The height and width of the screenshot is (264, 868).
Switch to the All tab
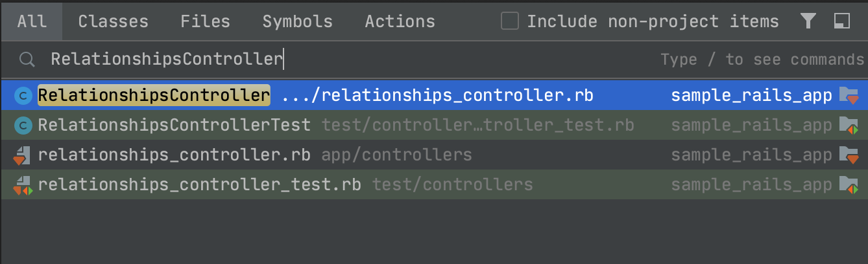tap(32, 21)
